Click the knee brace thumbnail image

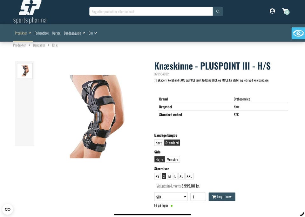(24, 71)
